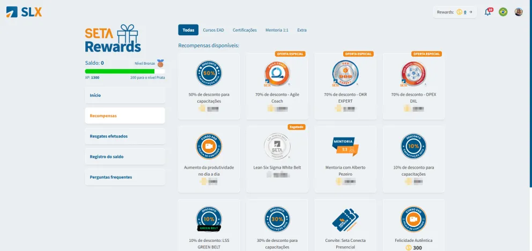Click the Rewards balance arrow

click(x=470, y=12)
